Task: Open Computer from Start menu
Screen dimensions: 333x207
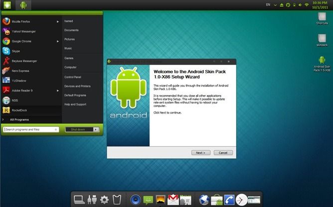Action: [x=70, y=67]
